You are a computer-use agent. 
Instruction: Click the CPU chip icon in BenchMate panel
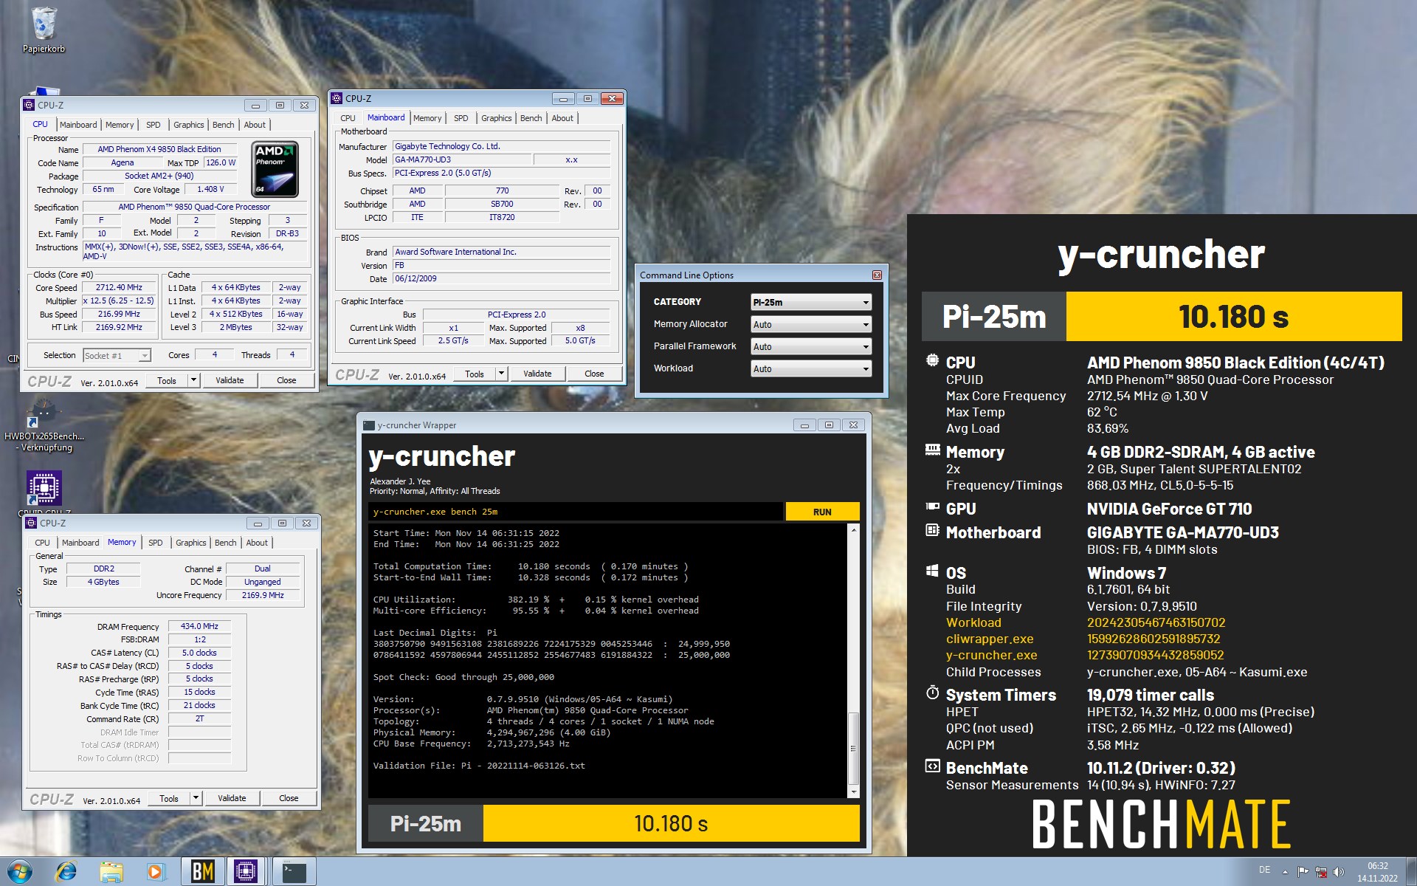pyautogui.click(x=932, y=361)
